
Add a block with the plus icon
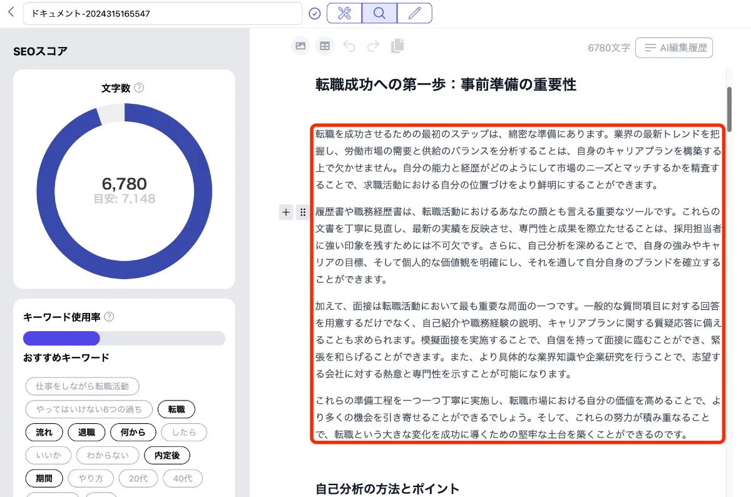coord(286,212)
